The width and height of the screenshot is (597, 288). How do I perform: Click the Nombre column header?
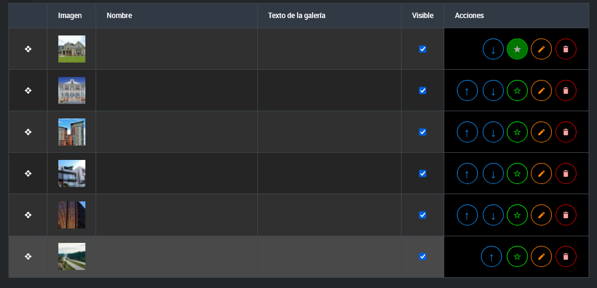(119, 16)
